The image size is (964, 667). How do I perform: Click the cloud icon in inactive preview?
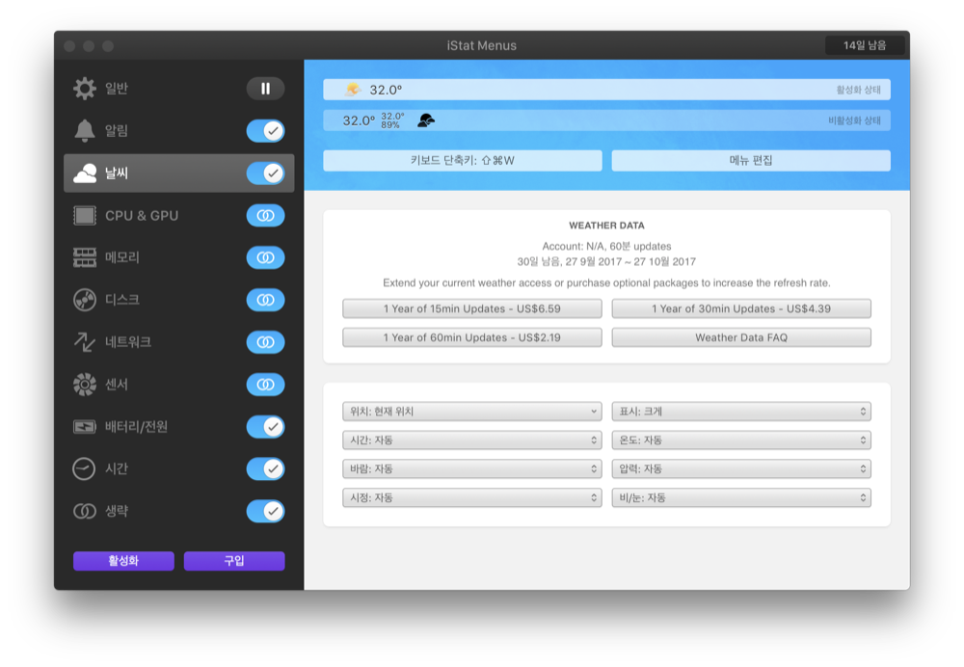pos(425,120)
